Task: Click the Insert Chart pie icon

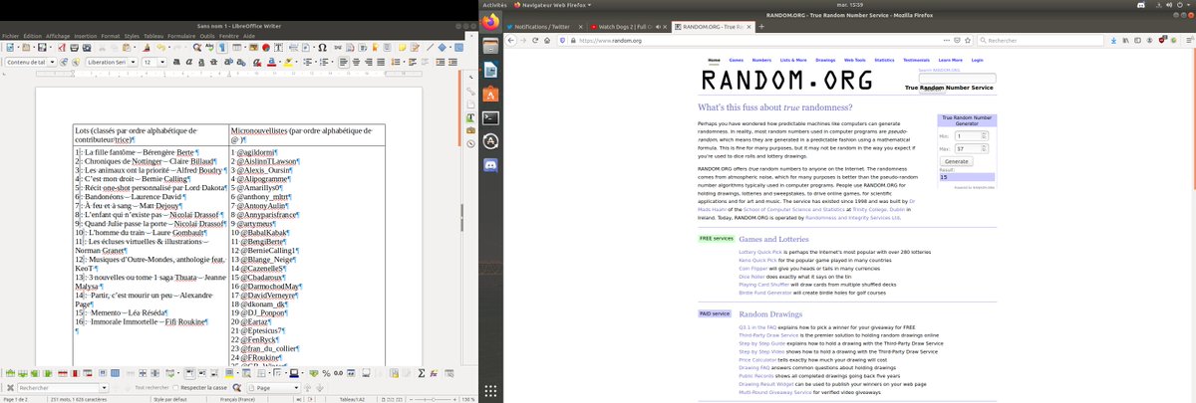Action: [266, 48]
